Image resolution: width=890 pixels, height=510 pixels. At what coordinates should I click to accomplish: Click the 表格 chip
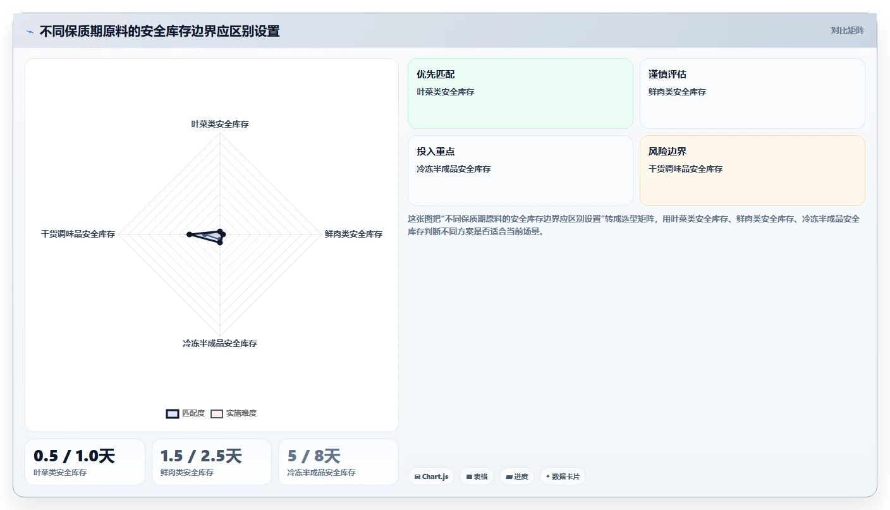pos(477,477)
